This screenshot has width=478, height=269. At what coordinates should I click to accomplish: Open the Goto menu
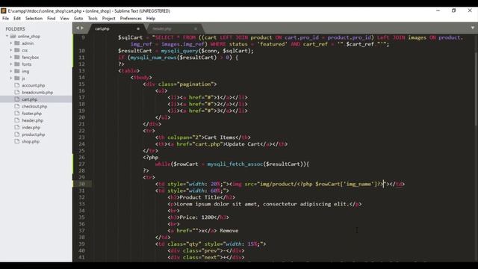pos(78,18)
